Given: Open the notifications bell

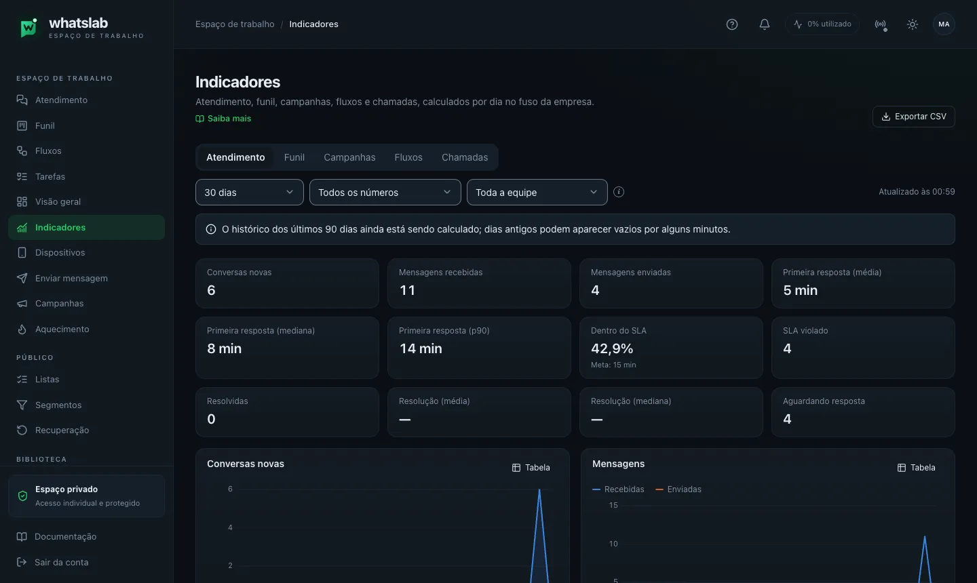Looking at the screenshot, I should click(765, 24).
